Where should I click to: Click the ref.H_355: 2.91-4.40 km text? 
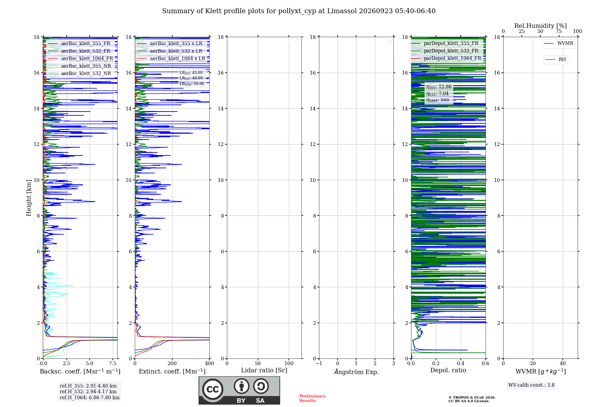[x=88, y=386]
